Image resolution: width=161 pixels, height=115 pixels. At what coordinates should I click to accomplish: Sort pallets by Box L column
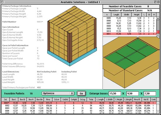point(14,99)
